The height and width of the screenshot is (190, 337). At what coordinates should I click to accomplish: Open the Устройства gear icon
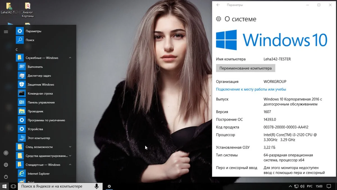click(x=22, y=129)
